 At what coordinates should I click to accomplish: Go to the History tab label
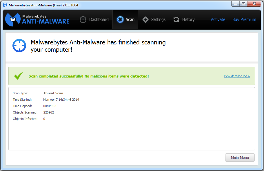[x=188, y=19]
